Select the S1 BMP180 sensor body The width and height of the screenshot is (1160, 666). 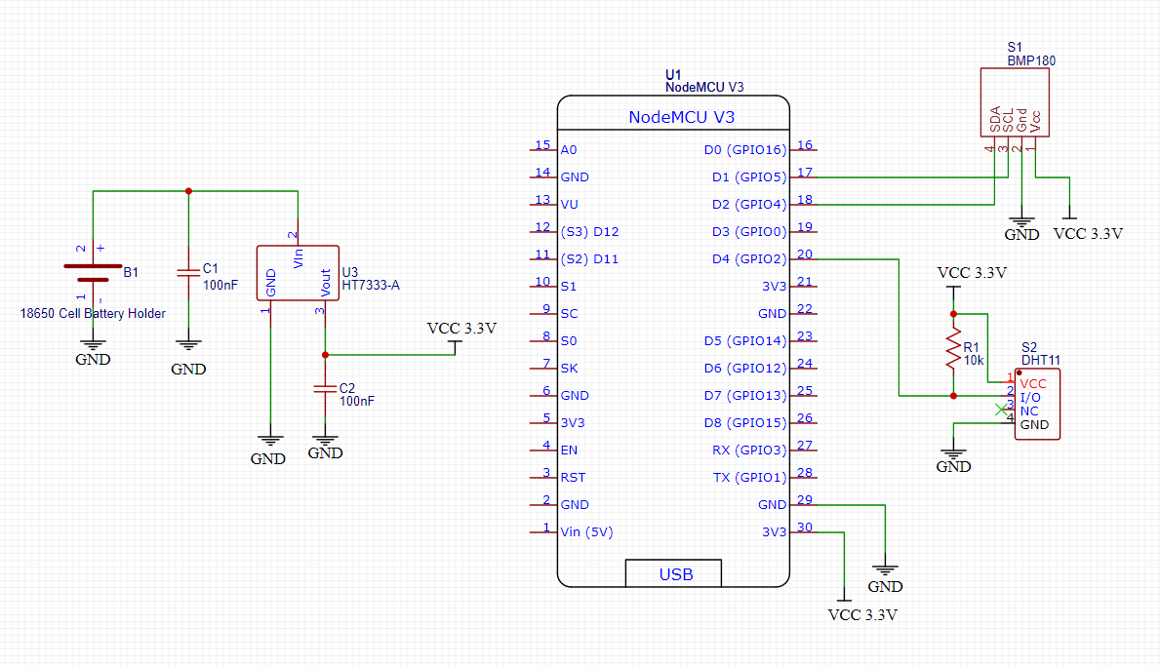click(x=1015, y=102)
